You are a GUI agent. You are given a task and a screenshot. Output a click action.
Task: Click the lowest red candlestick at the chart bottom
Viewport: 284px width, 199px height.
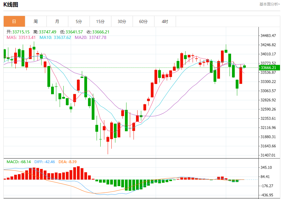108,139
